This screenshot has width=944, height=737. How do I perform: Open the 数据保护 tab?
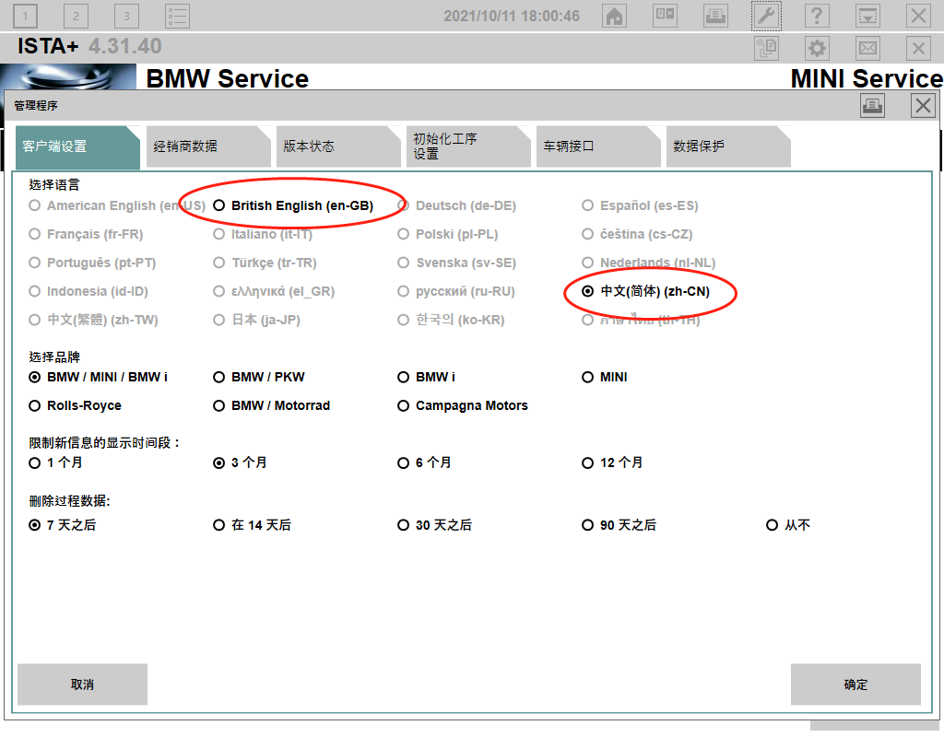(x=728, y=146)
